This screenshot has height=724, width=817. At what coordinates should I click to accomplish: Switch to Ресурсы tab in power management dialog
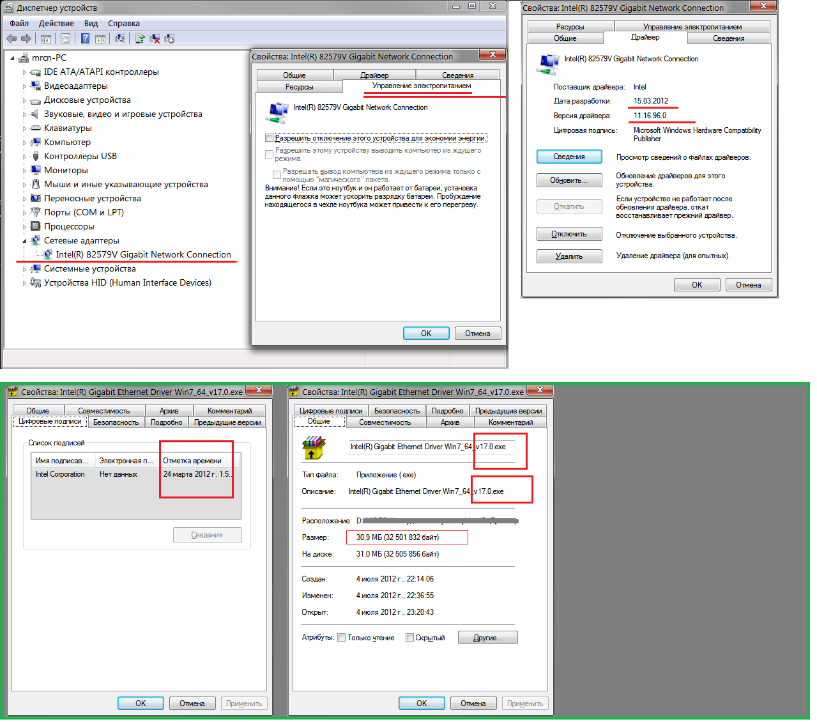click(300, 86)
